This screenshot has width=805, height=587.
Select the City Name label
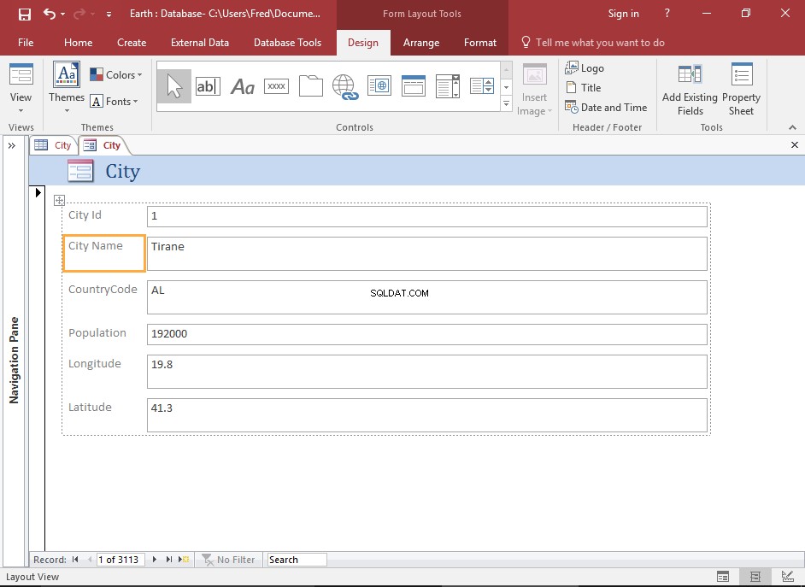[104, 254]
